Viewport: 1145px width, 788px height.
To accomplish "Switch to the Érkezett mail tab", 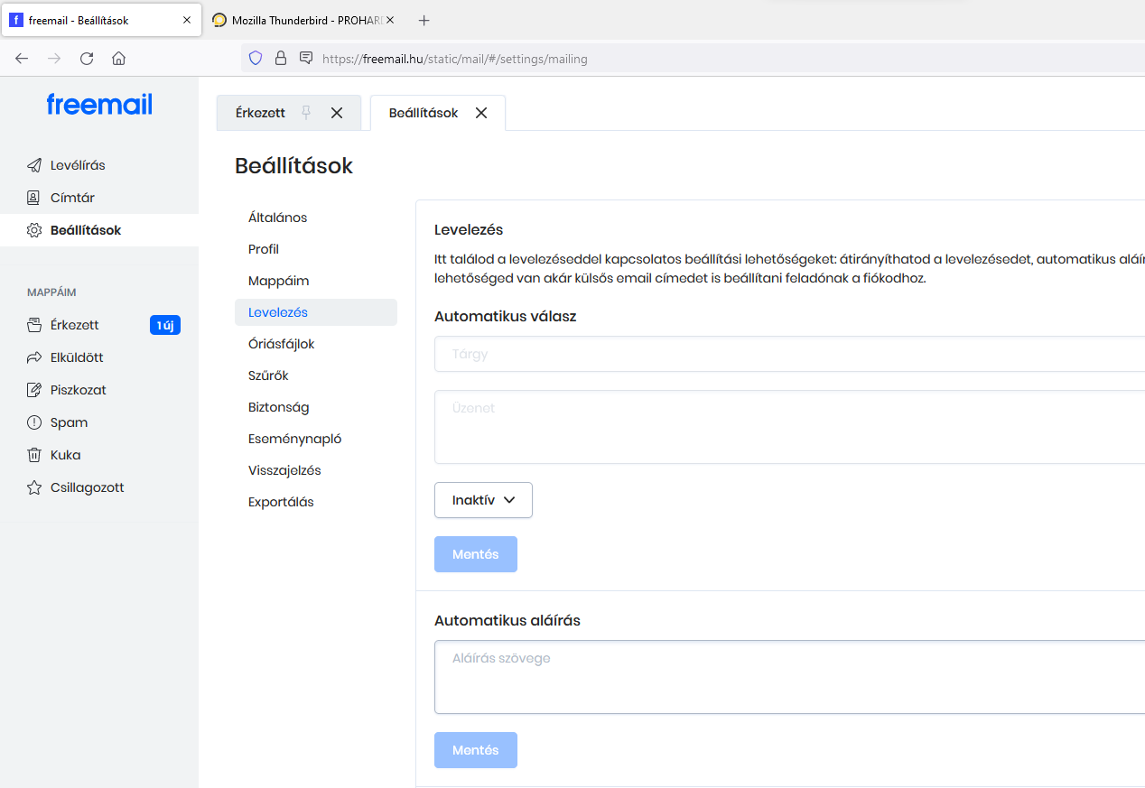I will pyautogui.click(x=260, y=113).
